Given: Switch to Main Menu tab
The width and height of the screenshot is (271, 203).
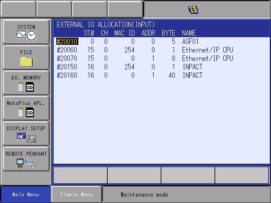Looking at the screenshot, I should (x=26, y=195).
